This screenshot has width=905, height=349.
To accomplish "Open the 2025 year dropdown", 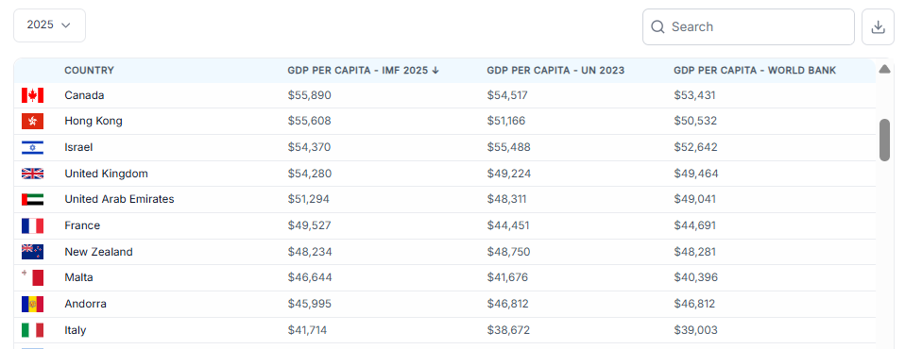I will 49,25.
